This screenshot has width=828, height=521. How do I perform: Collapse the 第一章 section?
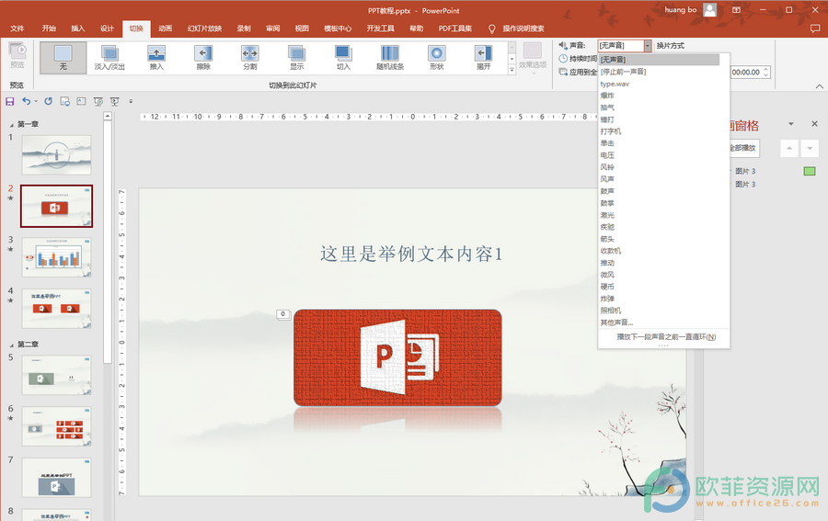pyautogui.click(x=12, y=124)
